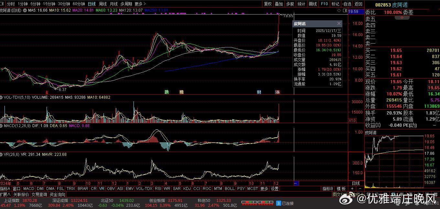
Task: Click the minus zoom button beside 模板
Action: 360,189
